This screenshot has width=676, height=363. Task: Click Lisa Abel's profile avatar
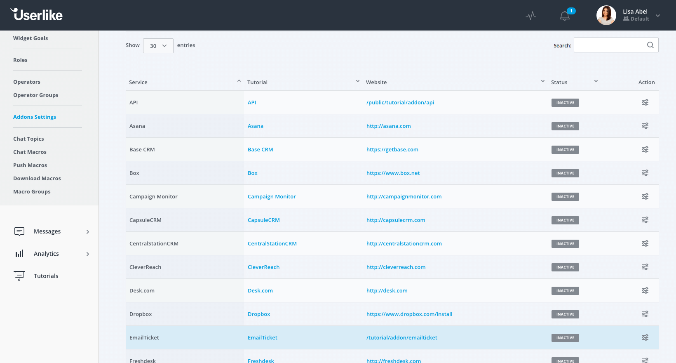pos(606,15)
